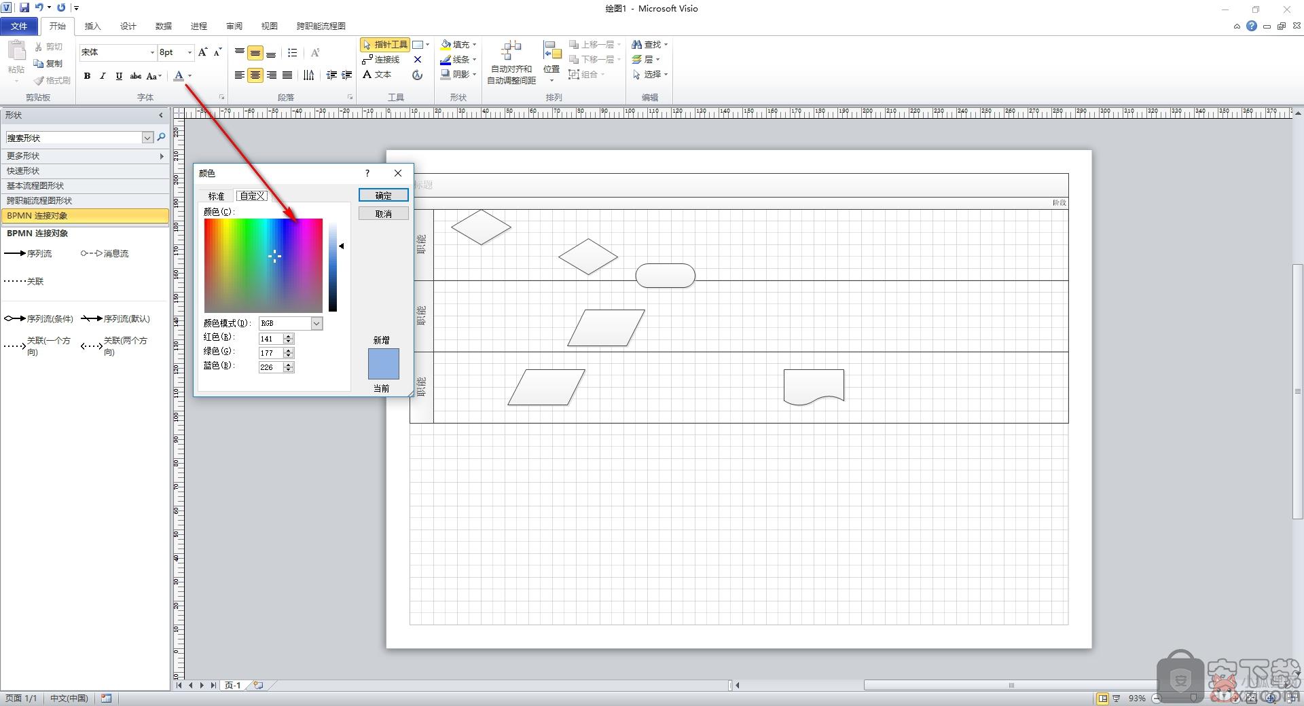Adjust the luminance slider bar
This screenshot has width=1304, height=706.
point(333,265)
